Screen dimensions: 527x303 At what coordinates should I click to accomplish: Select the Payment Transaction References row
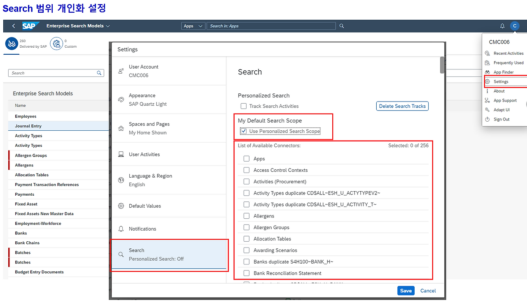(58, 185)
